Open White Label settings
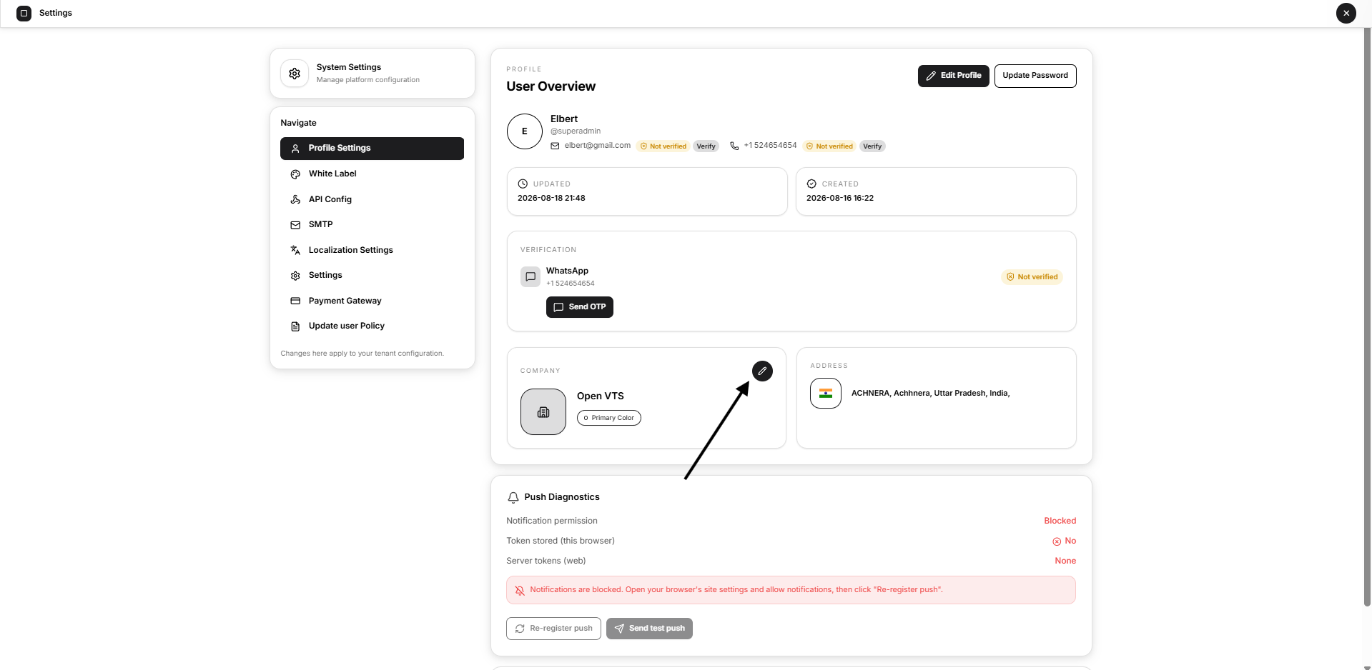1372x670 pixels. tap(372, 174)
